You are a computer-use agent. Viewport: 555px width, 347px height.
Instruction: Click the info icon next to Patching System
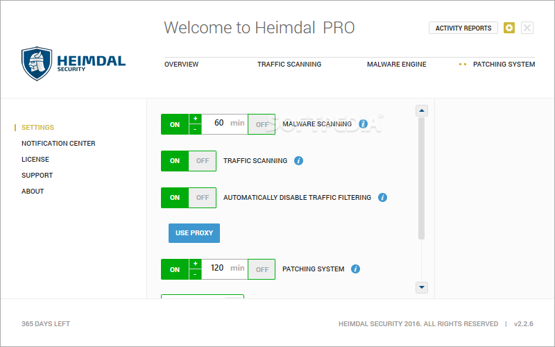pos(355,269)
